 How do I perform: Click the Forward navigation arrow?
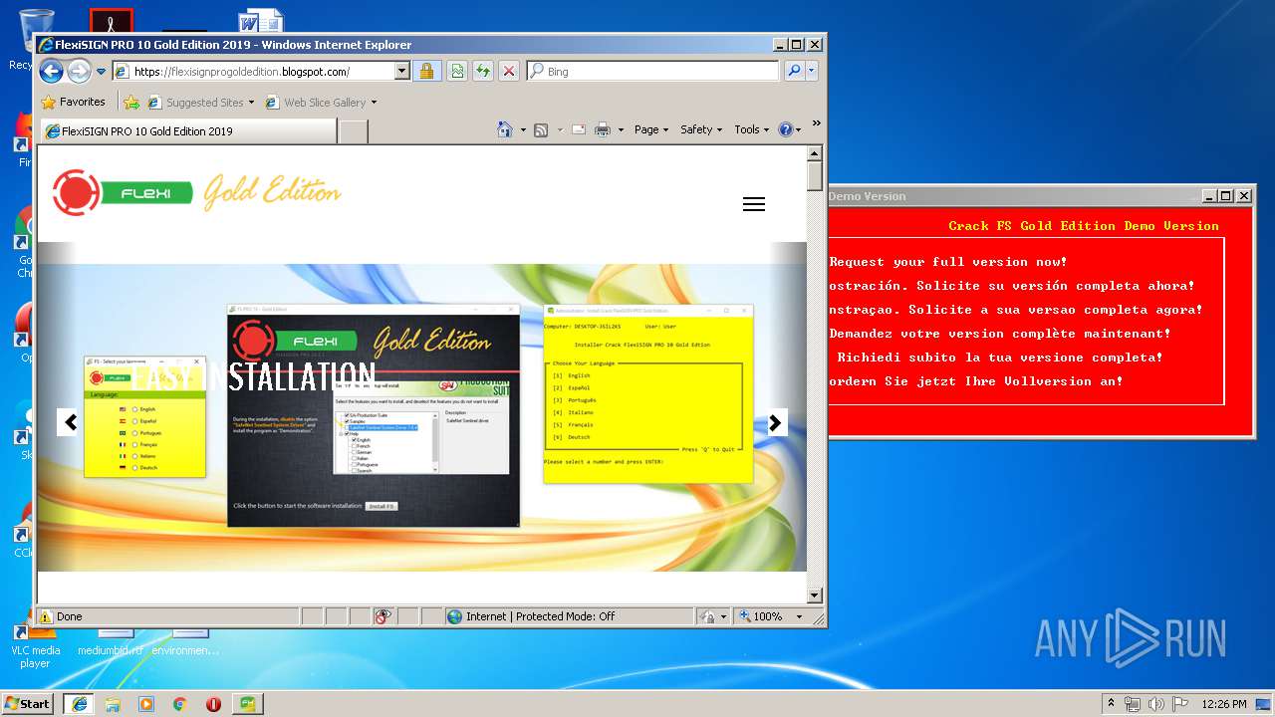coord(80,71)
